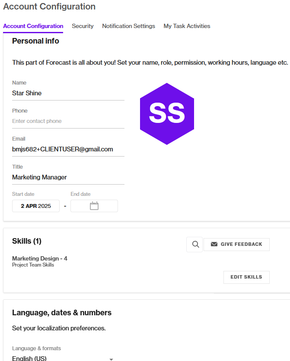Click the Personal info heading
This screenshot has height=361, width=290.
point(35,41)
